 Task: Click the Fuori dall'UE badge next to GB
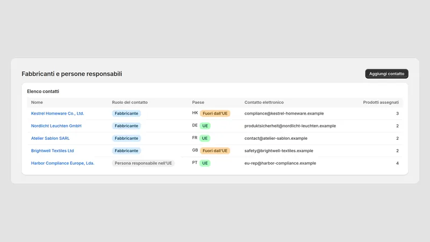click(x=215, y=151)
